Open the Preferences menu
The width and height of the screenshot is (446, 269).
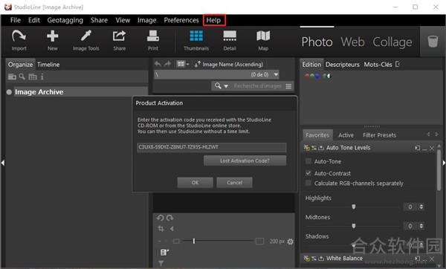point(181,20)
